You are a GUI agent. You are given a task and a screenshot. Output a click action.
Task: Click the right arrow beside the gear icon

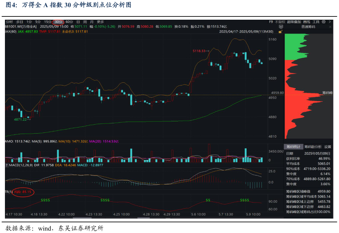click(x=330, y=22)
